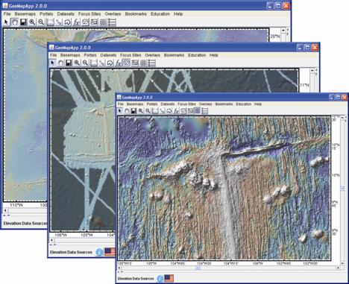Viewport: 349px width, 284px height.
Task: Click zoom slider handle on front window right edge
Action: tap(342, 189)
